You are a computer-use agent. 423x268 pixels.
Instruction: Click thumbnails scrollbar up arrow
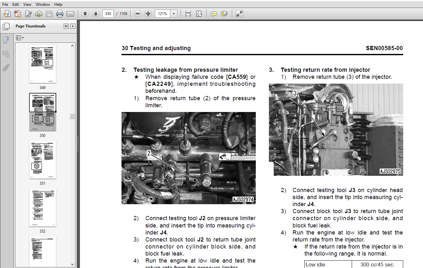tap(73, 46)
